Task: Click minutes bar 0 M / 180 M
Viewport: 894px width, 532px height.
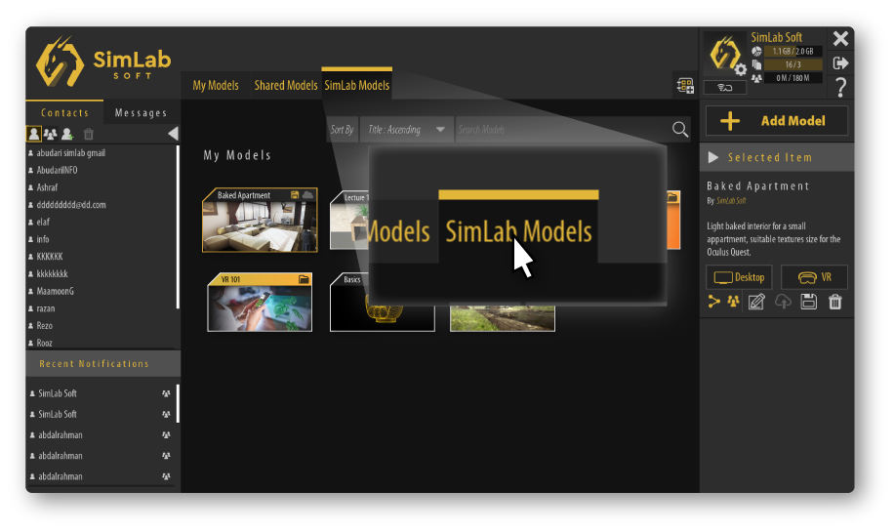Action: click(x=793, y=77)
